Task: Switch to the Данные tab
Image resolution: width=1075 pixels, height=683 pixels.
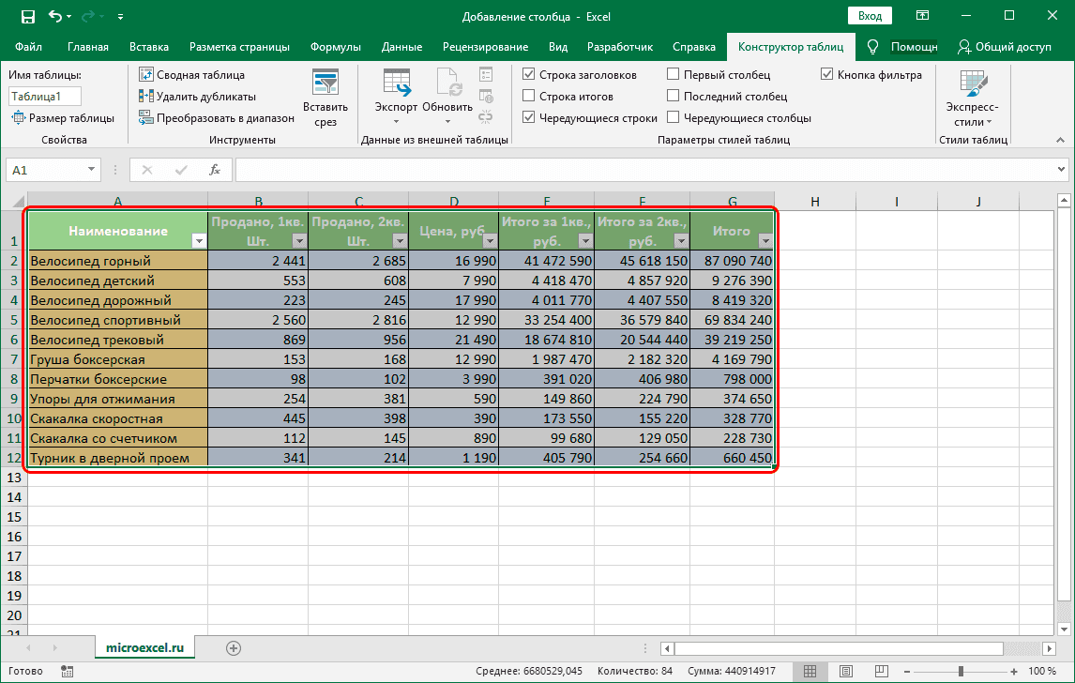Action: coord(401,46)
